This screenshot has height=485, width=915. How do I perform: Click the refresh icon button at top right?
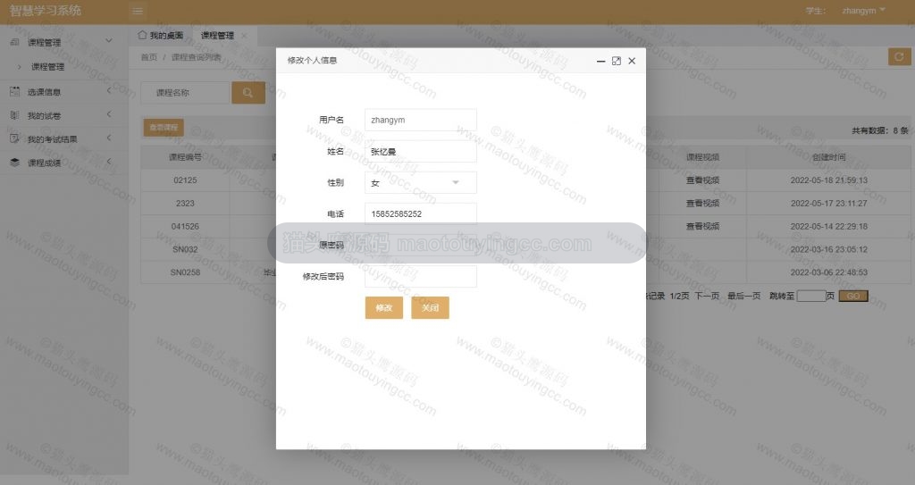pyautogui.click(x=899, y=56)
